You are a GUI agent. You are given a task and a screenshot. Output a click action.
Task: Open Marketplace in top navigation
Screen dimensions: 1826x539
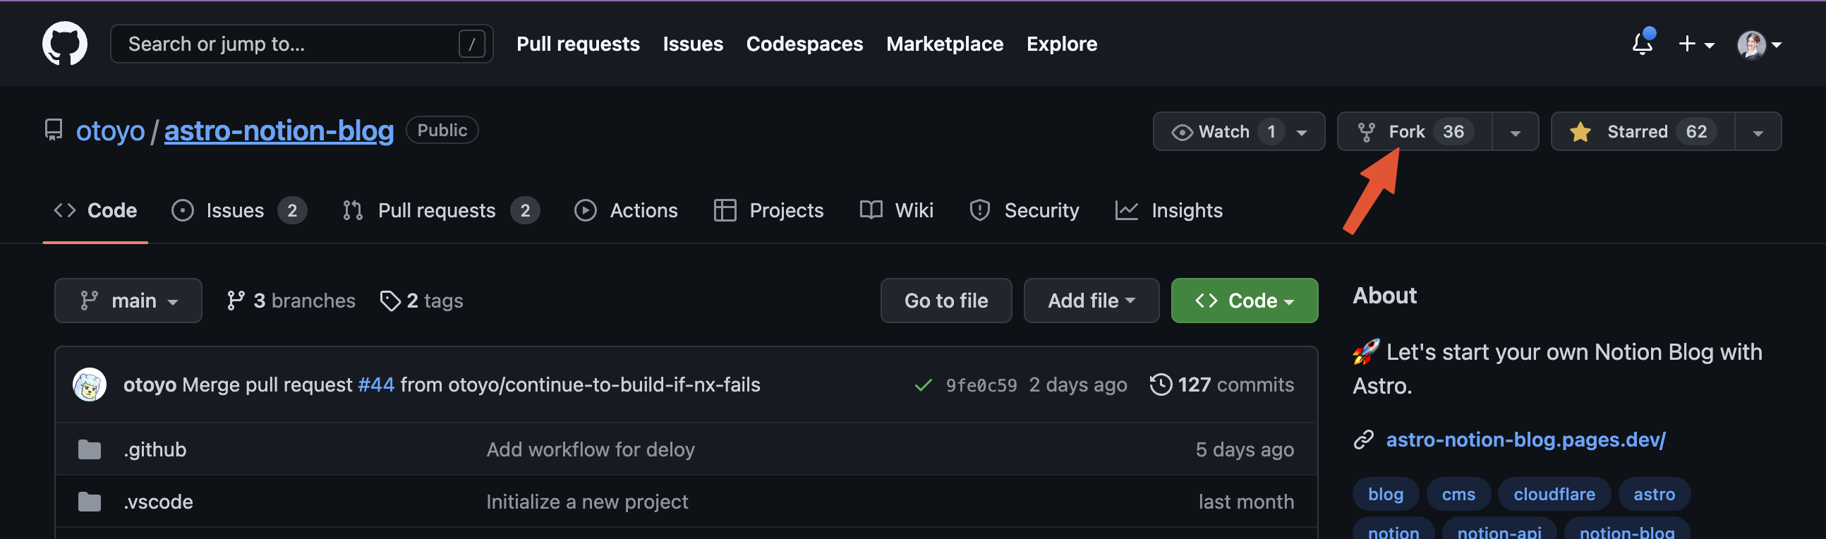tap(944, 44)
